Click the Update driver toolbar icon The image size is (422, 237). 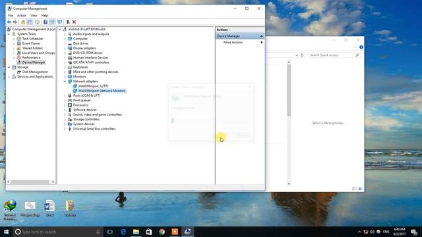point(68,22)
